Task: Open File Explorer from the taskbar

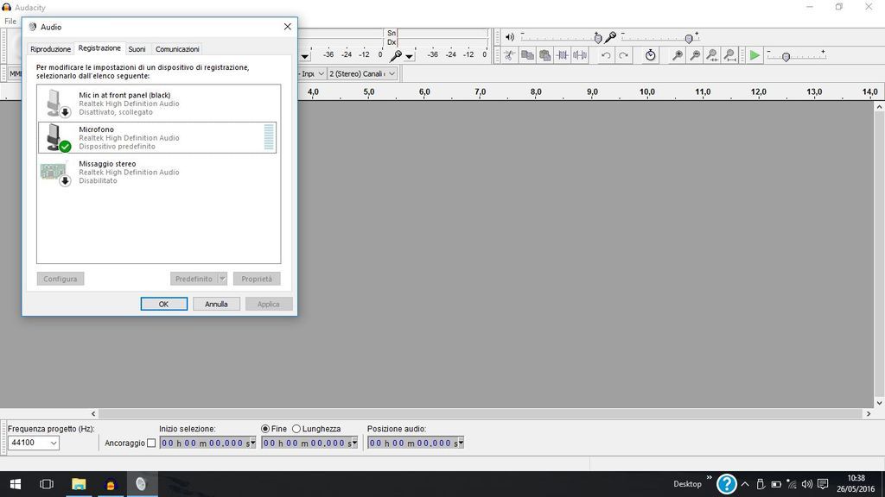Action: pyautogui.click(x=79, y=484)
